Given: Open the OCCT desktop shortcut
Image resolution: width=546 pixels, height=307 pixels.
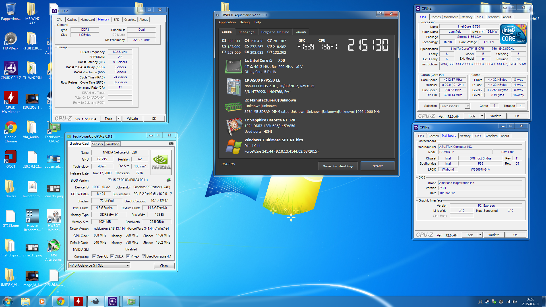Looking at the screenshot, I should click(x=11, y=159).
